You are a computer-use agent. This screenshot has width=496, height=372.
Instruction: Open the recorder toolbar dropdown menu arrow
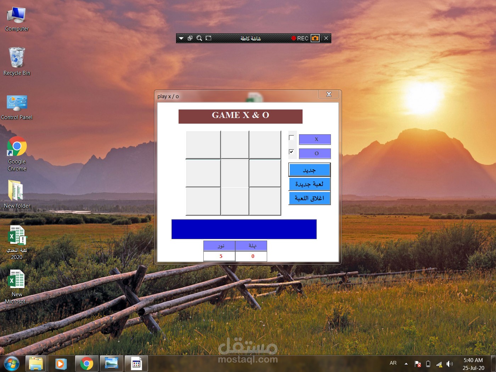181,38
